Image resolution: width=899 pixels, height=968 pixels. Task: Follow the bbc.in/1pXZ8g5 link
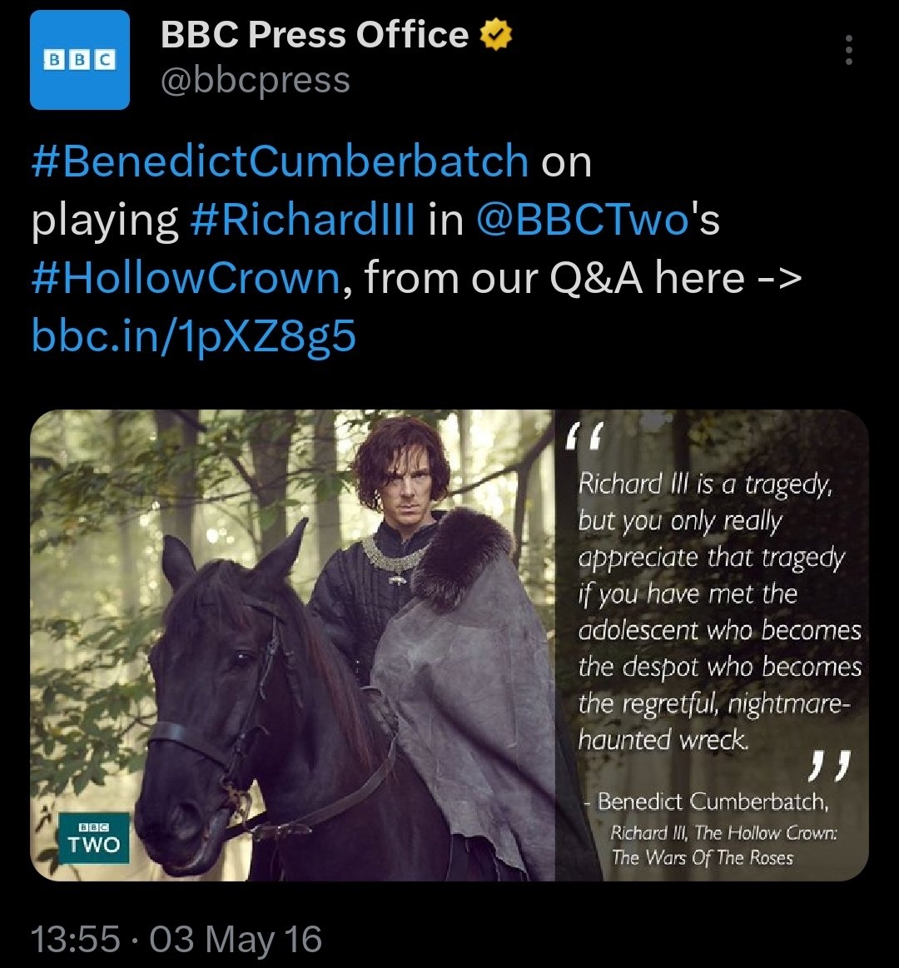[x=193, y=336]
